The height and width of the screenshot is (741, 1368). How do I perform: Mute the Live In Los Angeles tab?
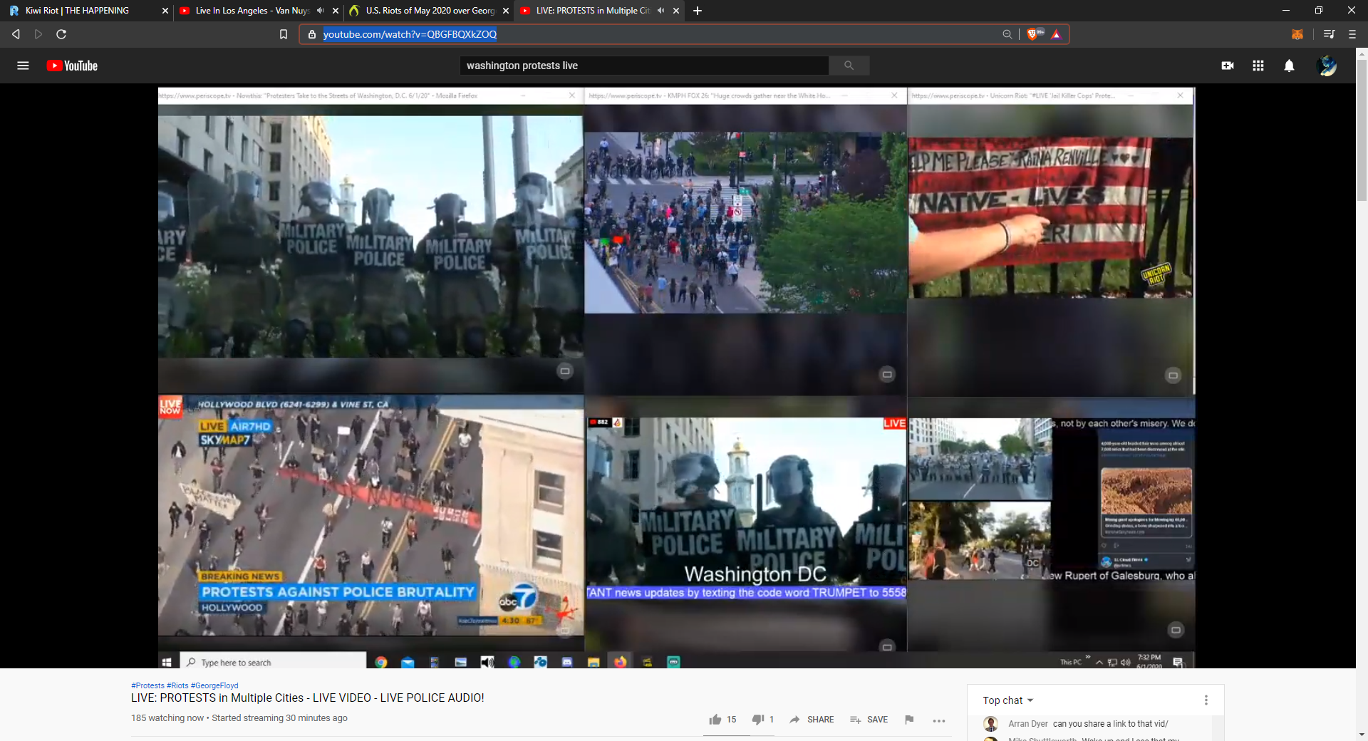pyautogui.click(x=320, y=11)
